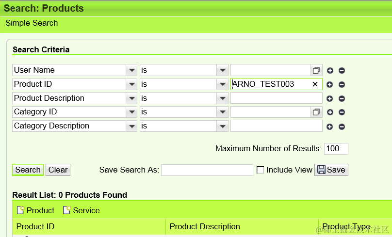This screenshot has width=392, height=237.
Task: Create a new Product from result list
Action: pyautogui.click(x=35, y=210)
